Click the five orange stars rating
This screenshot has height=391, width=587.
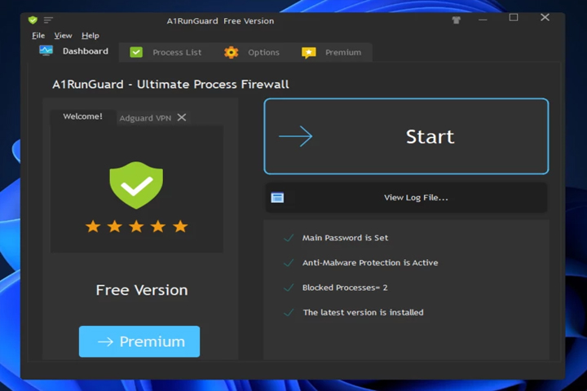(x=137, y=226)
